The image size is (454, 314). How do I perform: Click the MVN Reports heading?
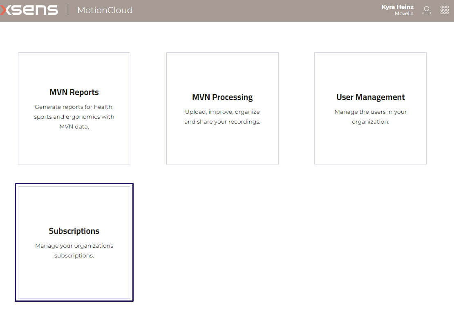[74, 92]
